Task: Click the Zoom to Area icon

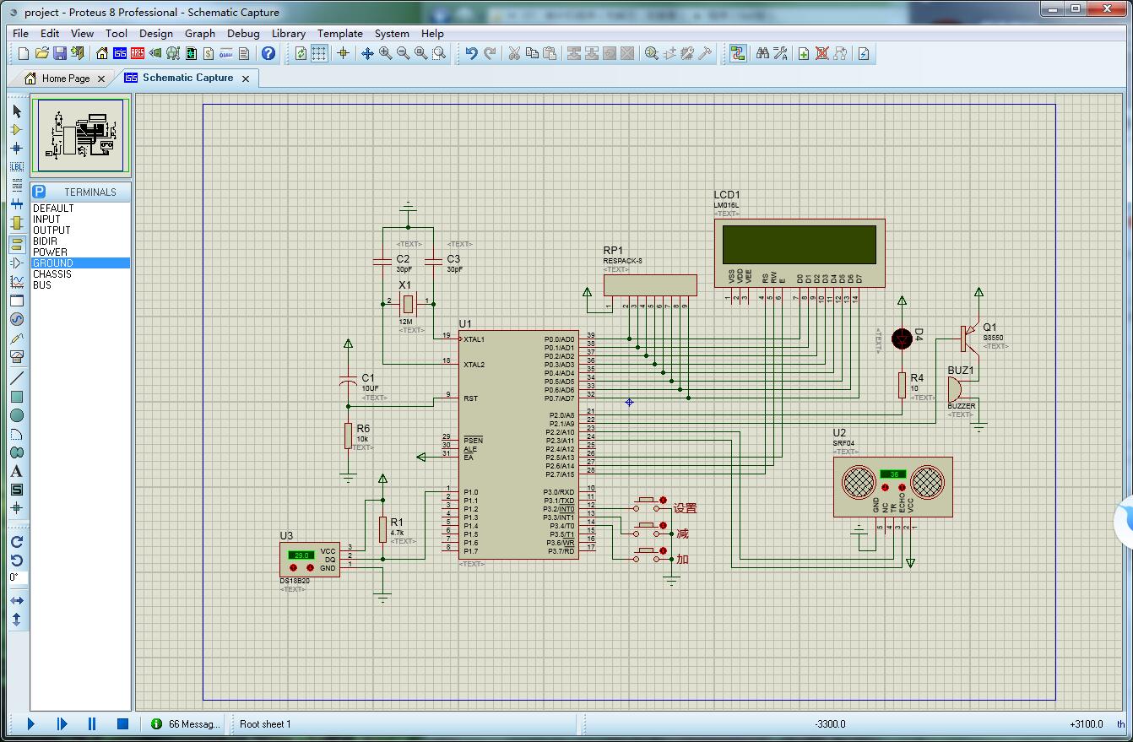Action: click(439, 53)
